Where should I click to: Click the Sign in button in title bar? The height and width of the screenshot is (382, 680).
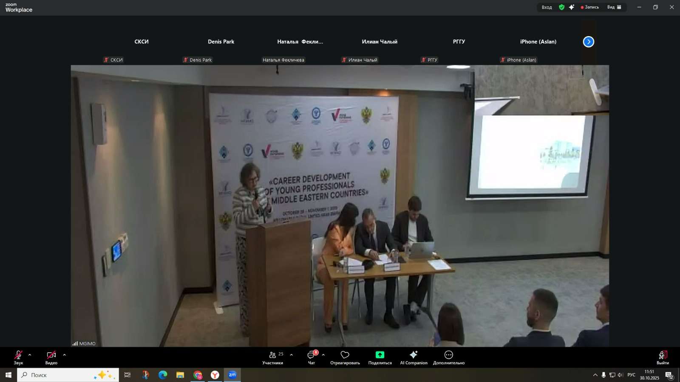click(x=547, y=7)
